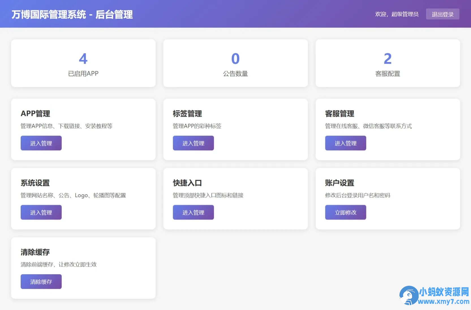
Task: Click the 万博国际管理系统 header title
Action: pos(72,15)
